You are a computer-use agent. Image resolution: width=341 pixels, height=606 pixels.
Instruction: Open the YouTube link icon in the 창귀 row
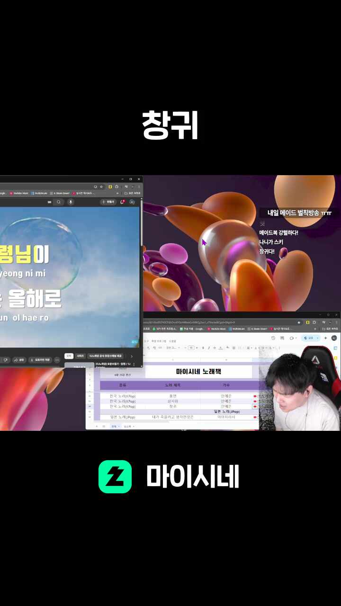255,406
